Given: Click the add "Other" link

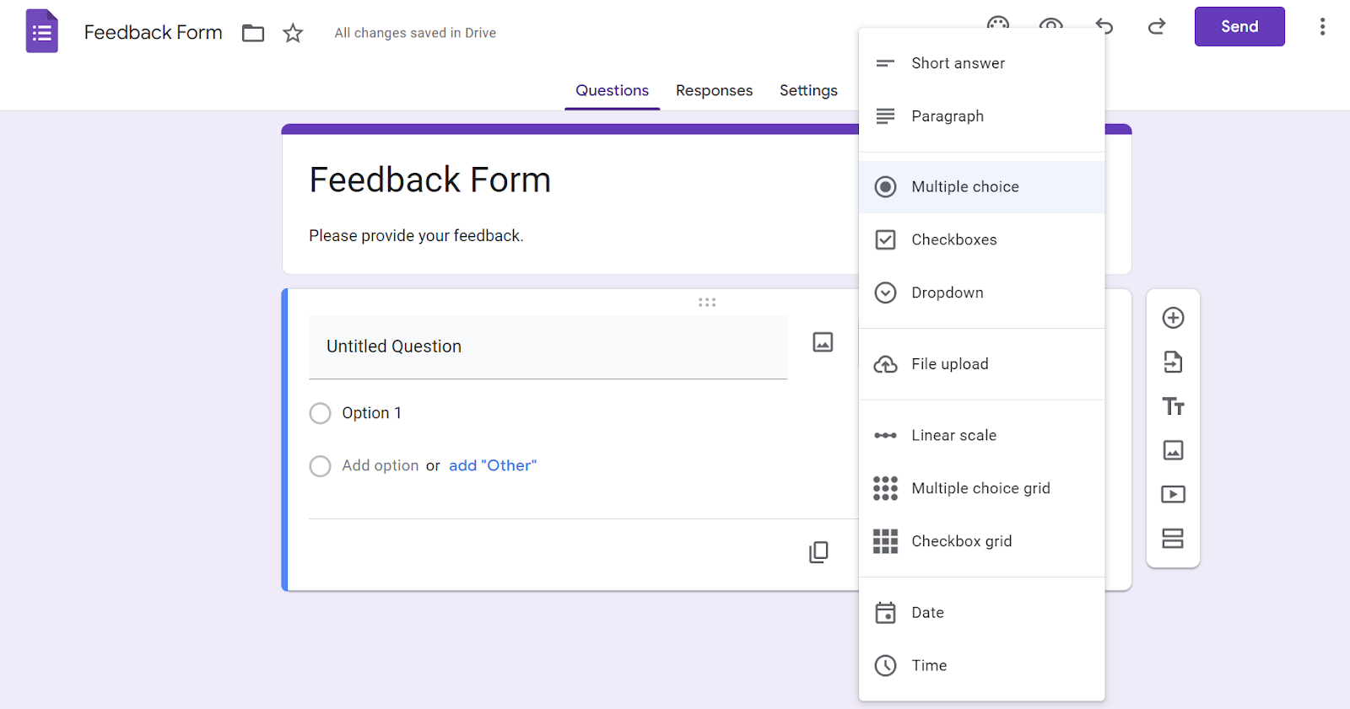Looking at the screenshot, I should point(493,465).
